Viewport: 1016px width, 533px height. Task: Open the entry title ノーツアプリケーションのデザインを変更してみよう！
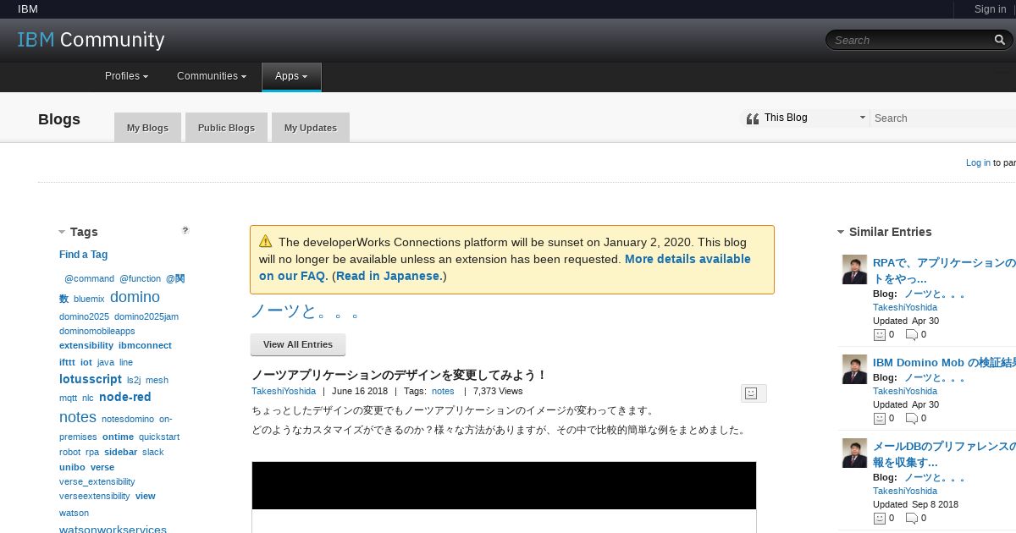[x=400, y=375]
